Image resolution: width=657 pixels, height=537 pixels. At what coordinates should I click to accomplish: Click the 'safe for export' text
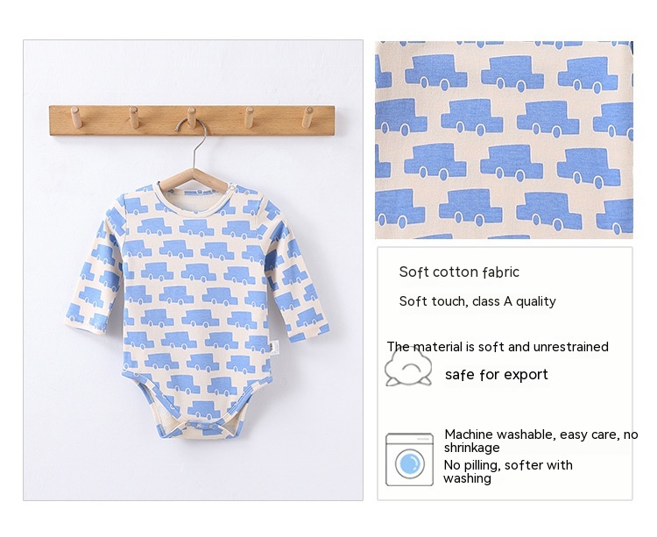(x=496, y=374)
